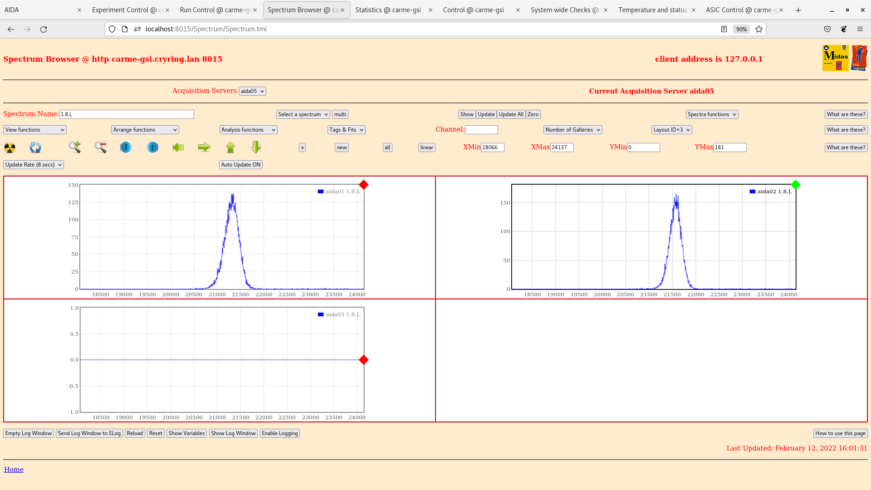Toggle the linear scale button
Viewport: 871px width, 490px height.
[426, 147]
